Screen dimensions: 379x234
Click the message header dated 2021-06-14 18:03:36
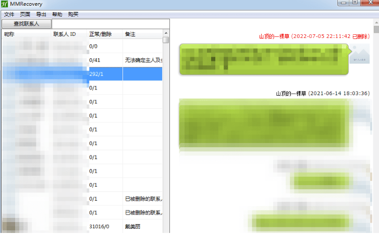(x=323, y=93)
